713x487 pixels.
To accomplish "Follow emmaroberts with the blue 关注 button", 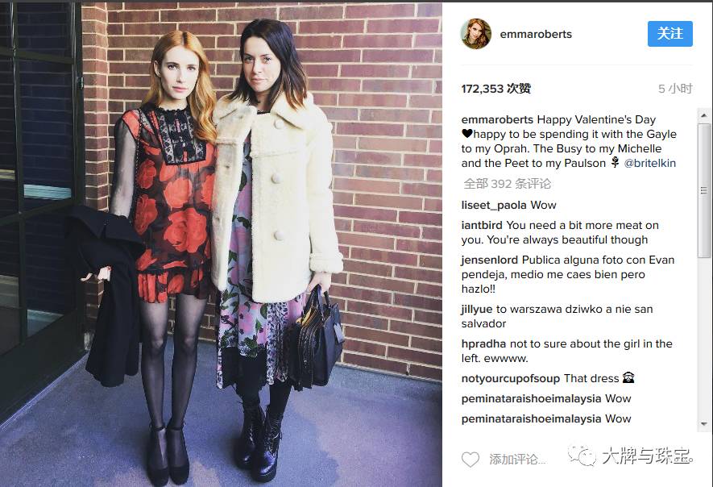I will 669,34.
